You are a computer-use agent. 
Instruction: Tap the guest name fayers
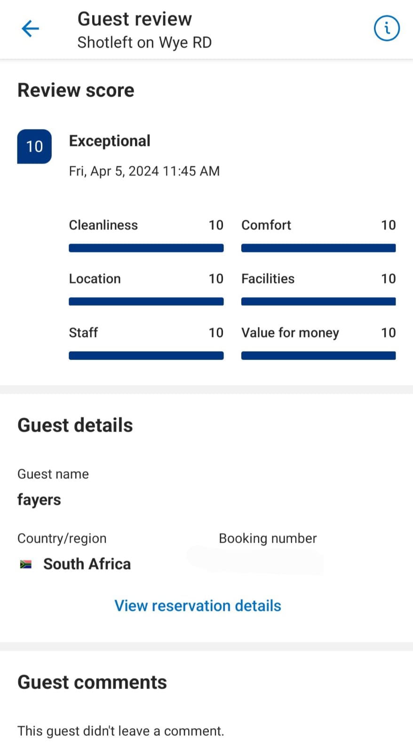(39, 500)
